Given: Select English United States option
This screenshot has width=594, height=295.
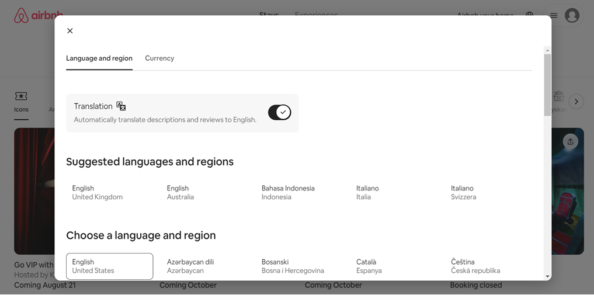Looking at the screenshot, I should pyautogui.click(x=109, y=266).
